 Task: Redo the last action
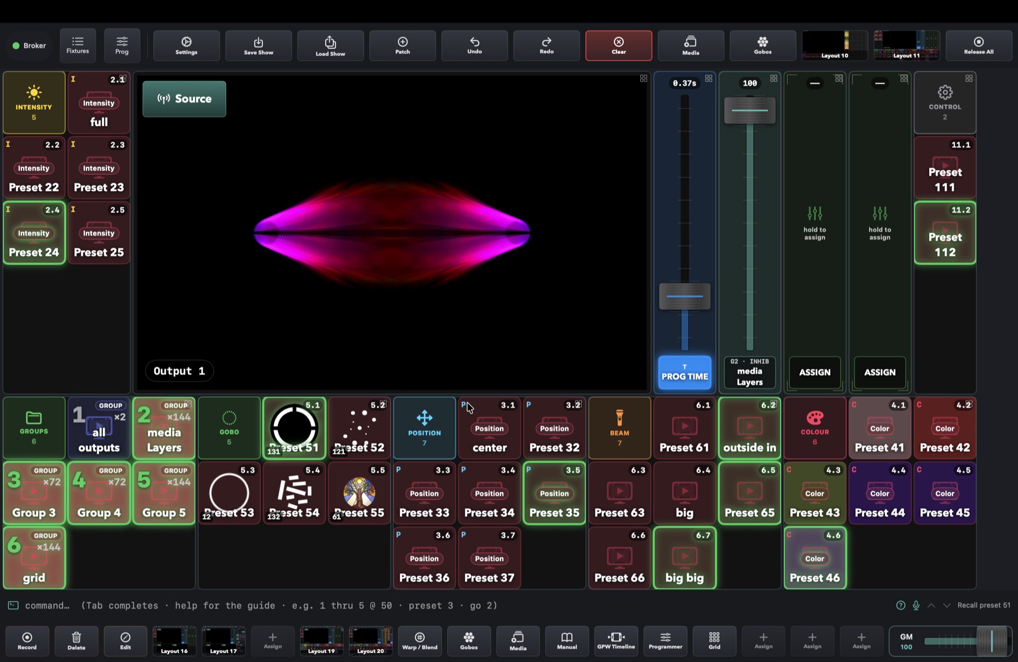546,45
